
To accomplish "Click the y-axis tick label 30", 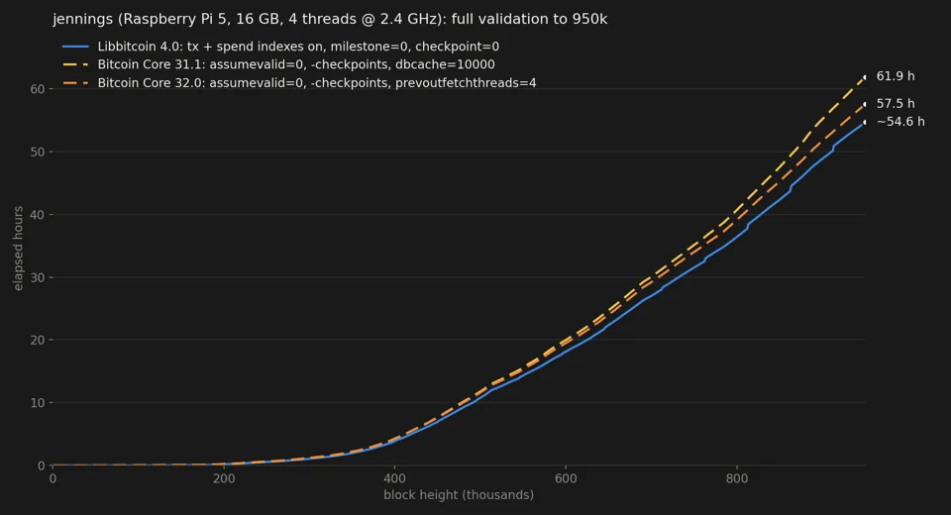I will click(x=38, y=278).
